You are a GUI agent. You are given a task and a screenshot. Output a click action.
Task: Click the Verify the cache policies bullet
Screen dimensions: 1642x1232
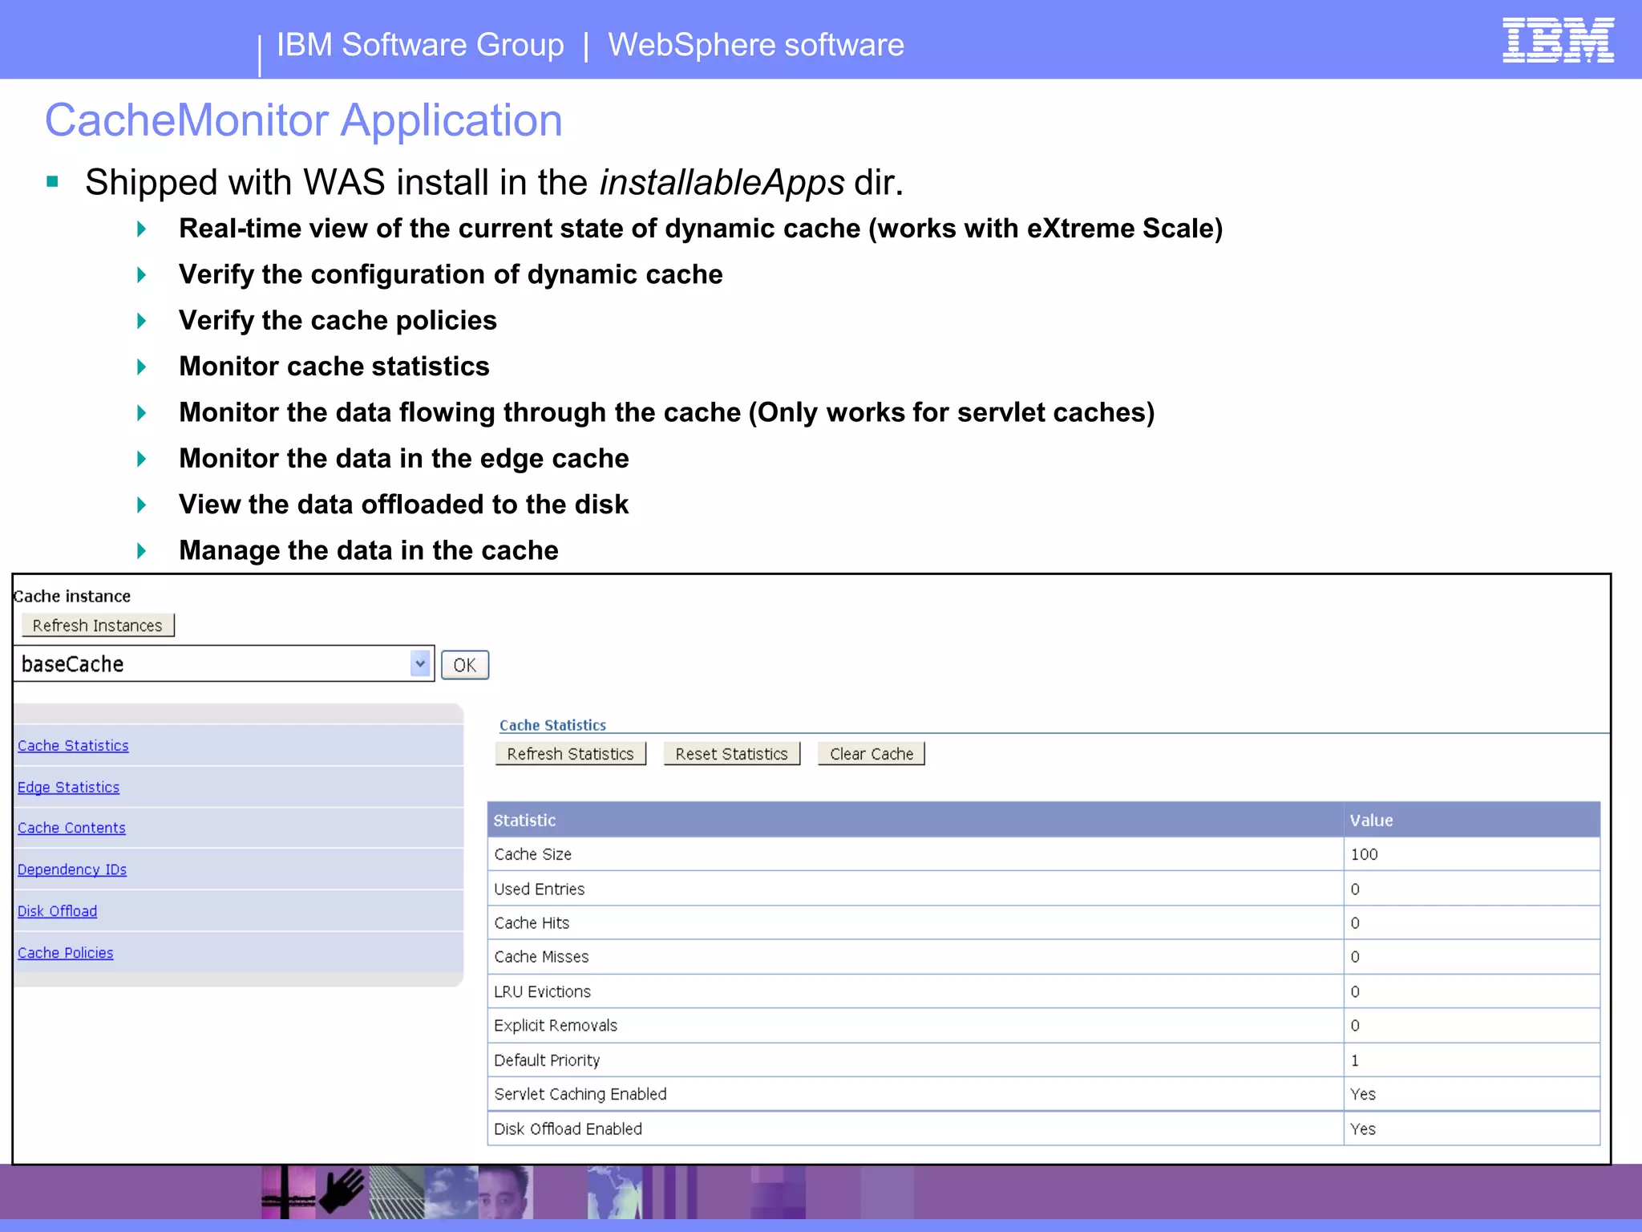click(x=338, y=321)
